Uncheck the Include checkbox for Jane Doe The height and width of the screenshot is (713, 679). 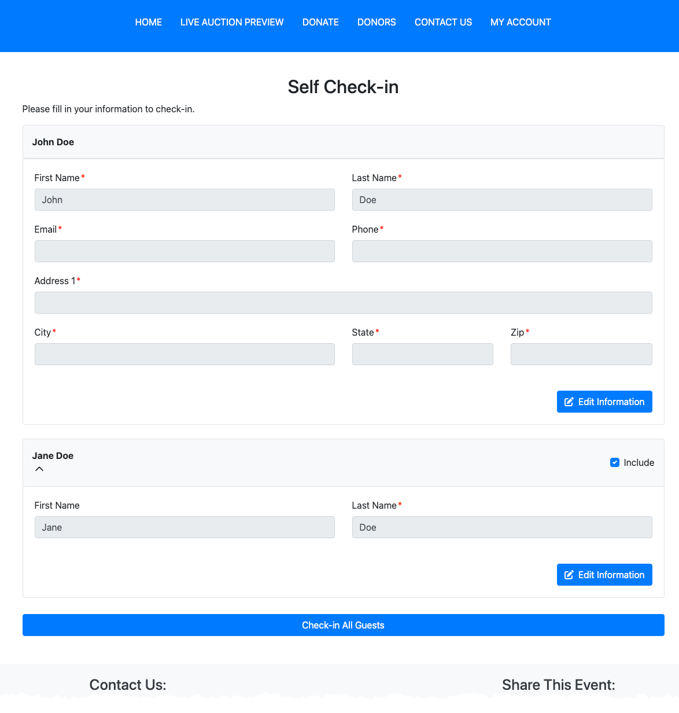point(615,462)
